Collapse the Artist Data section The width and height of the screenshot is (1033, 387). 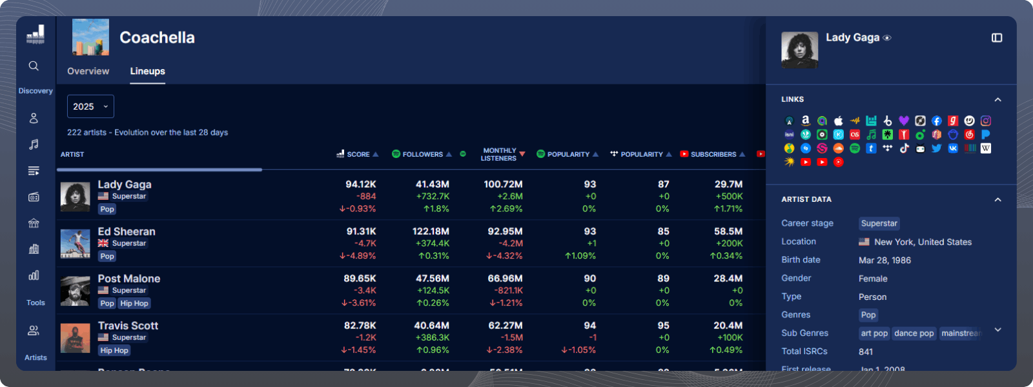pyautogui.click(x=997, y=199)
